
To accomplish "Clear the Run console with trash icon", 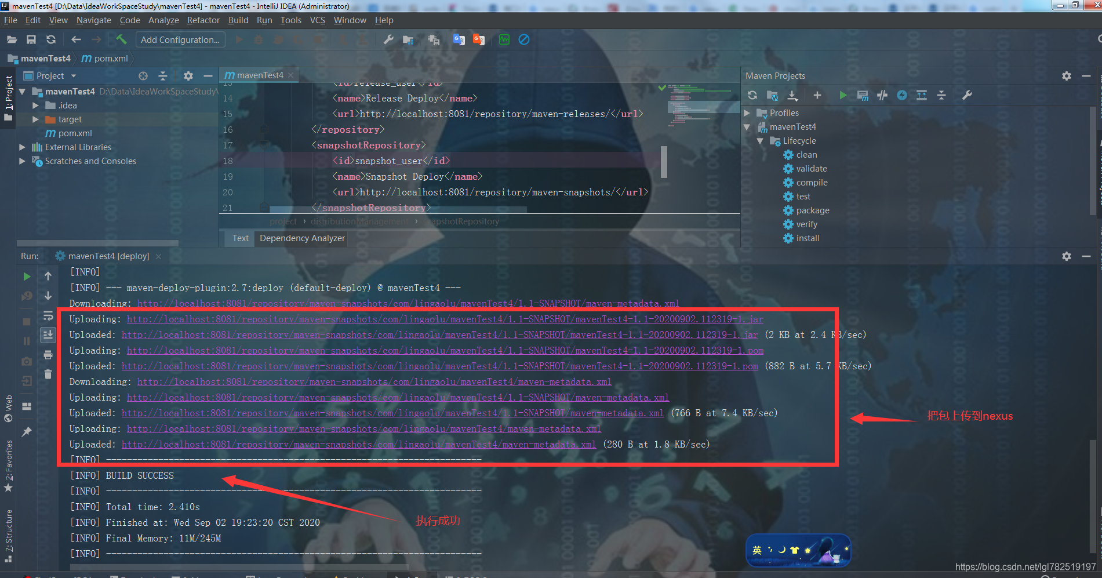I will coord(48,374).
